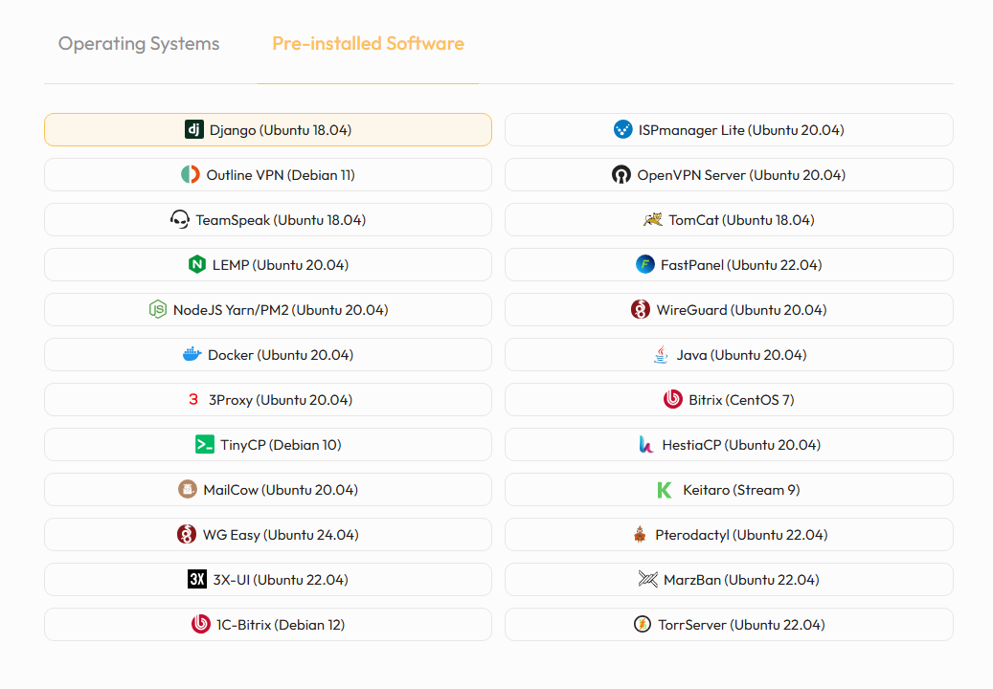Open the Pre-installed Software tab
993x689 pixels.
[368, 44]
